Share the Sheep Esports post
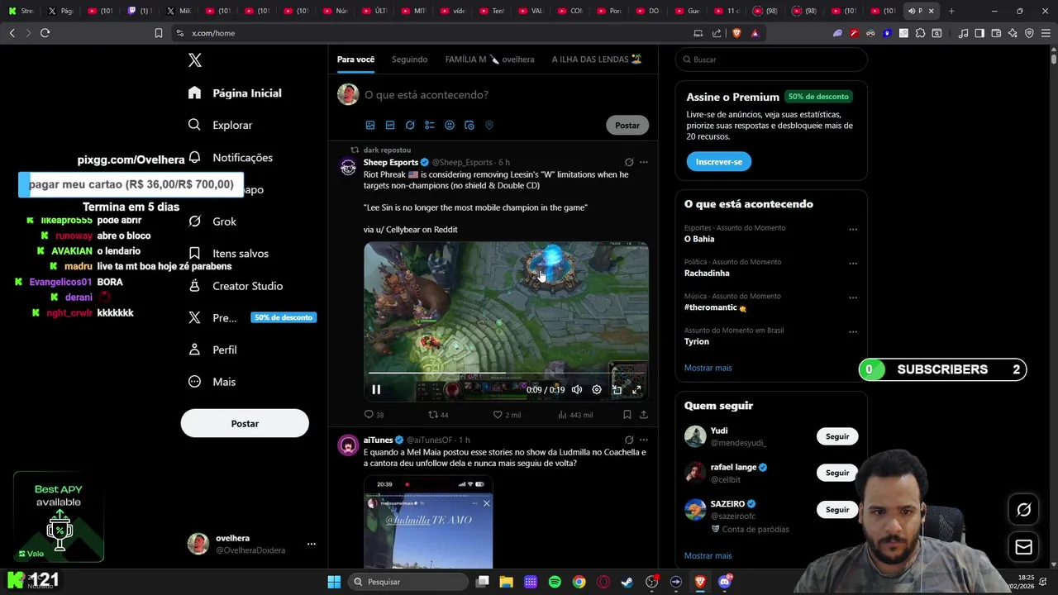This screenshot has width=1058, height=595. [x=644, y=415]
